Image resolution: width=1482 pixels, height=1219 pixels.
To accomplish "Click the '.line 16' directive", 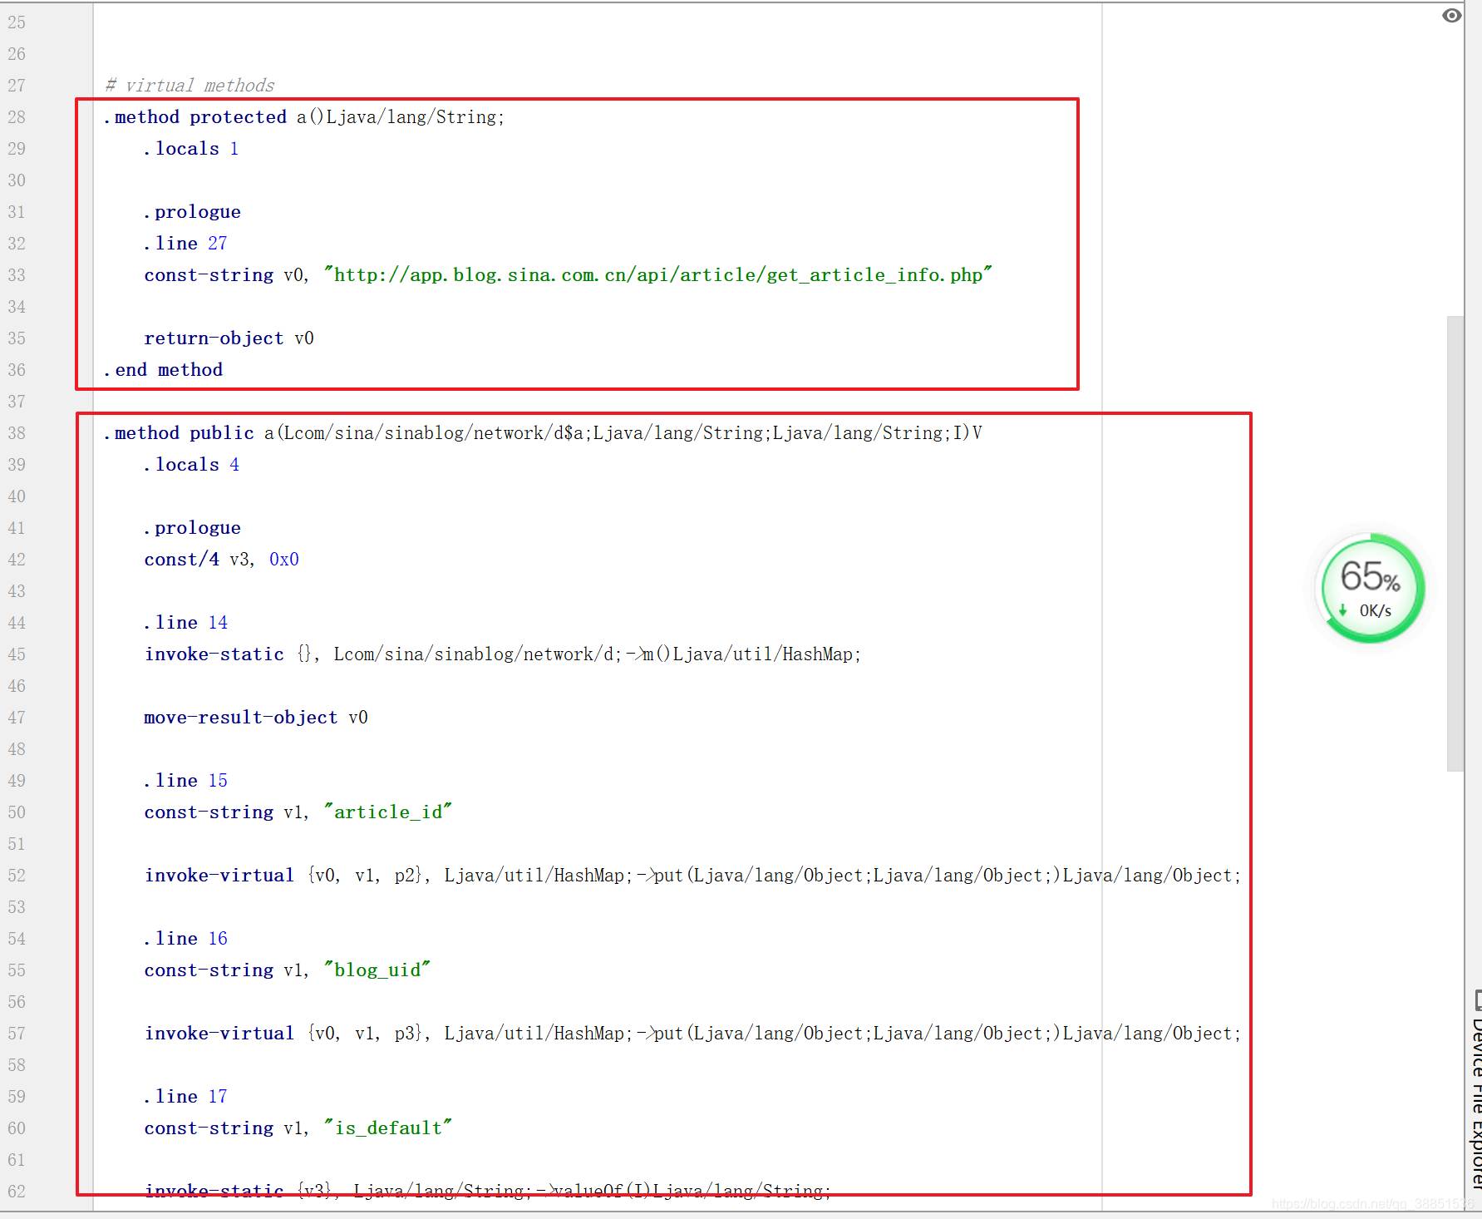I will pyautogui.click(x=185, y=939).
